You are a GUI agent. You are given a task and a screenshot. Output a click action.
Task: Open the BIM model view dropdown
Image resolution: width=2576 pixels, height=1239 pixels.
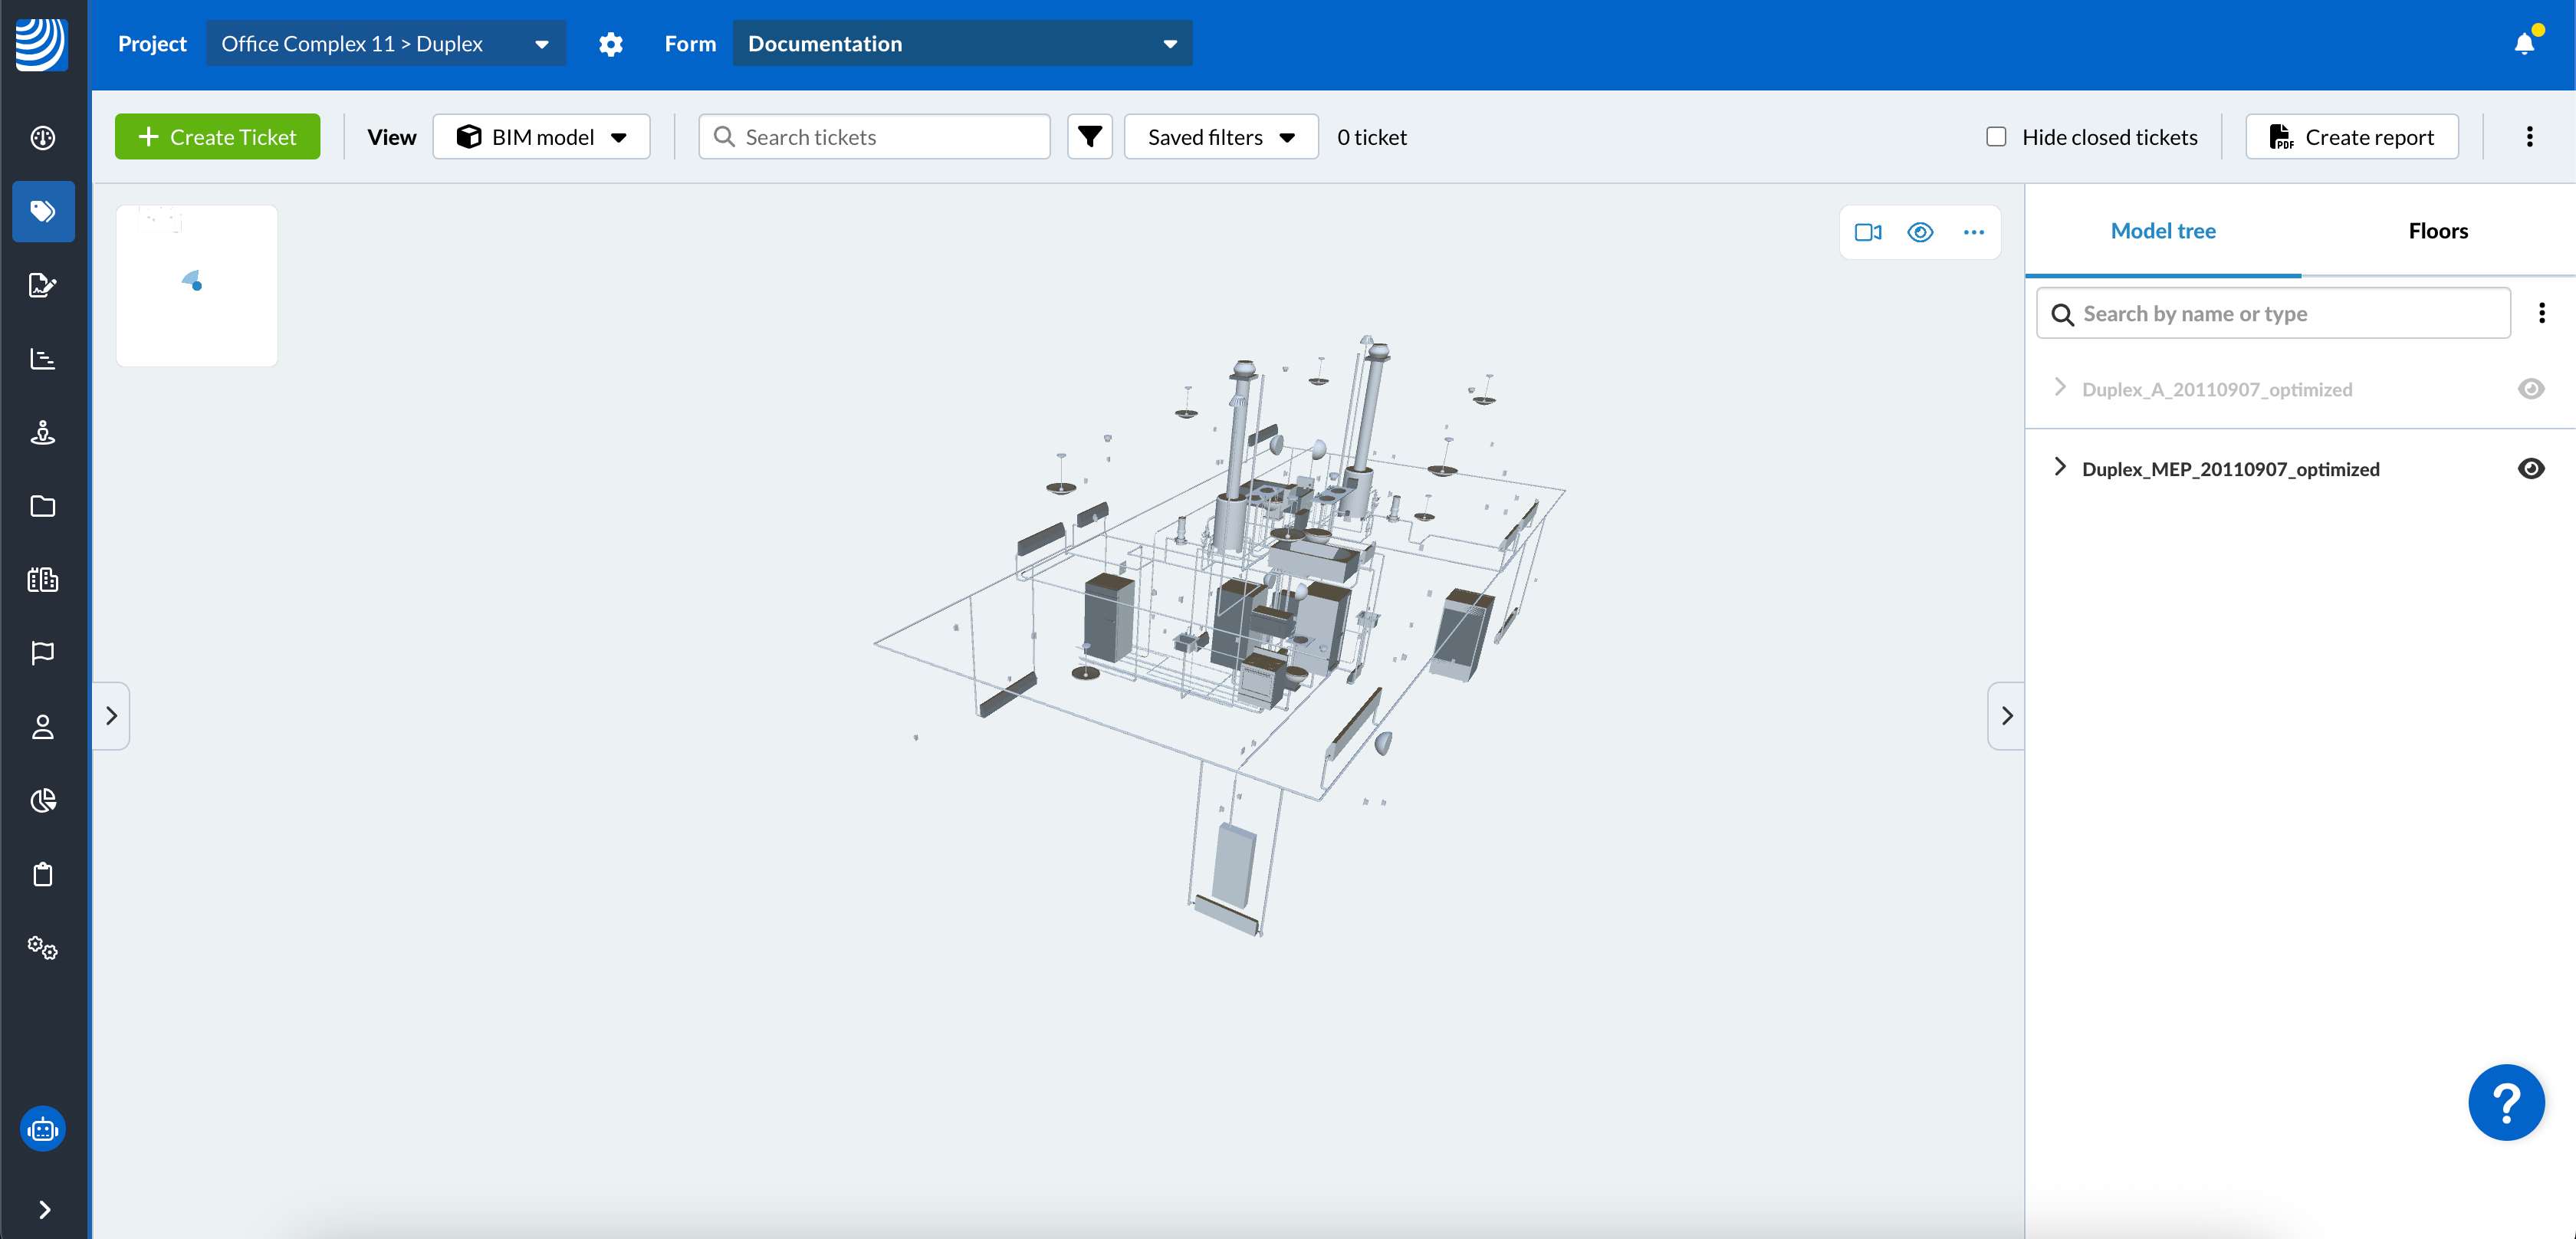541,137
